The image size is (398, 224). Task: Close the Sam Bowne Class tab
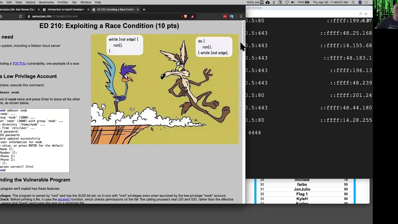(x=39, y=10)
